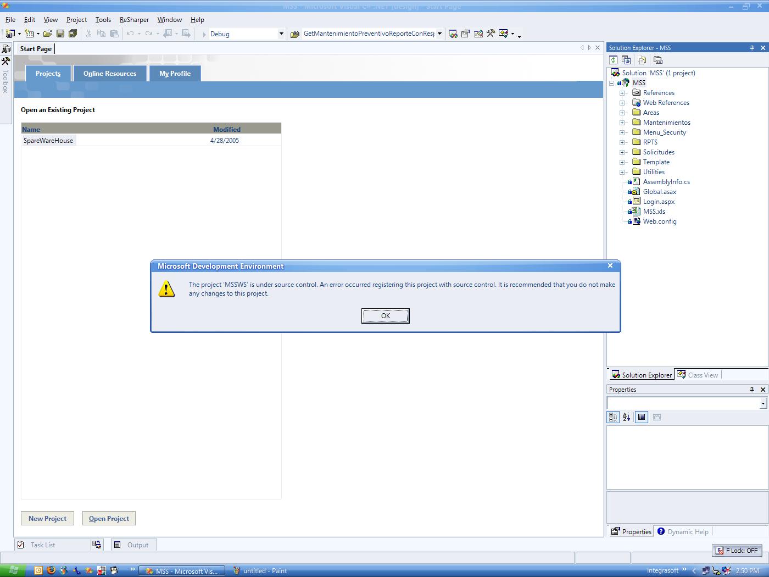
Task: Switch to the My Profile tab
Action: tap(175, 74)
